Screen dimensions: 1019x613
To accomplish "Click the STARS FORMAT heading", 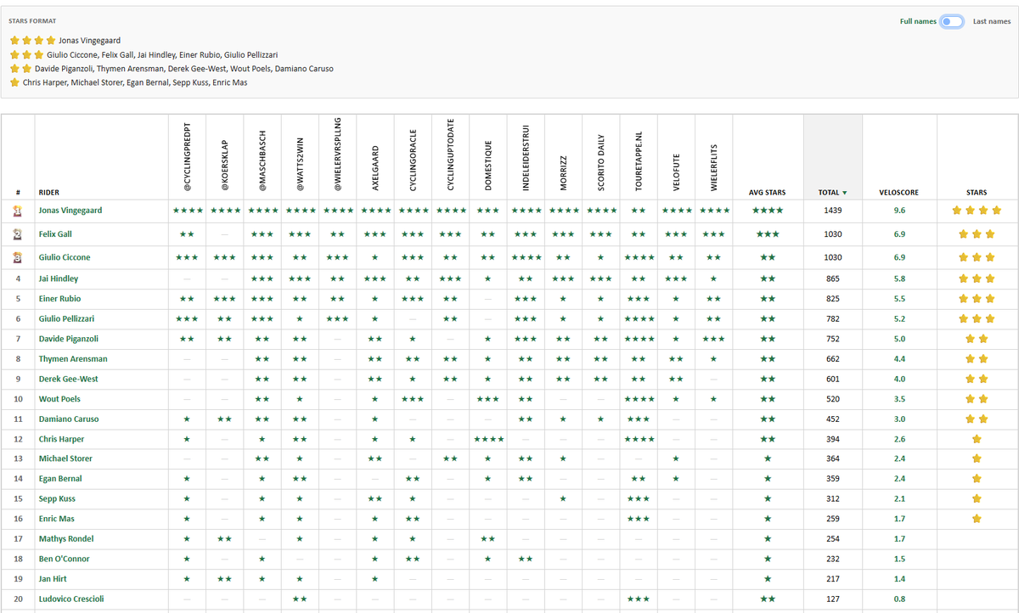I will click(x=34, y=20).
